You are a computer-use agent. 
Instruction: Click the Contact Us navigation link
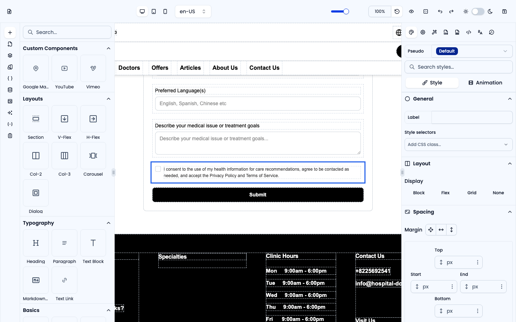[264, 68]
